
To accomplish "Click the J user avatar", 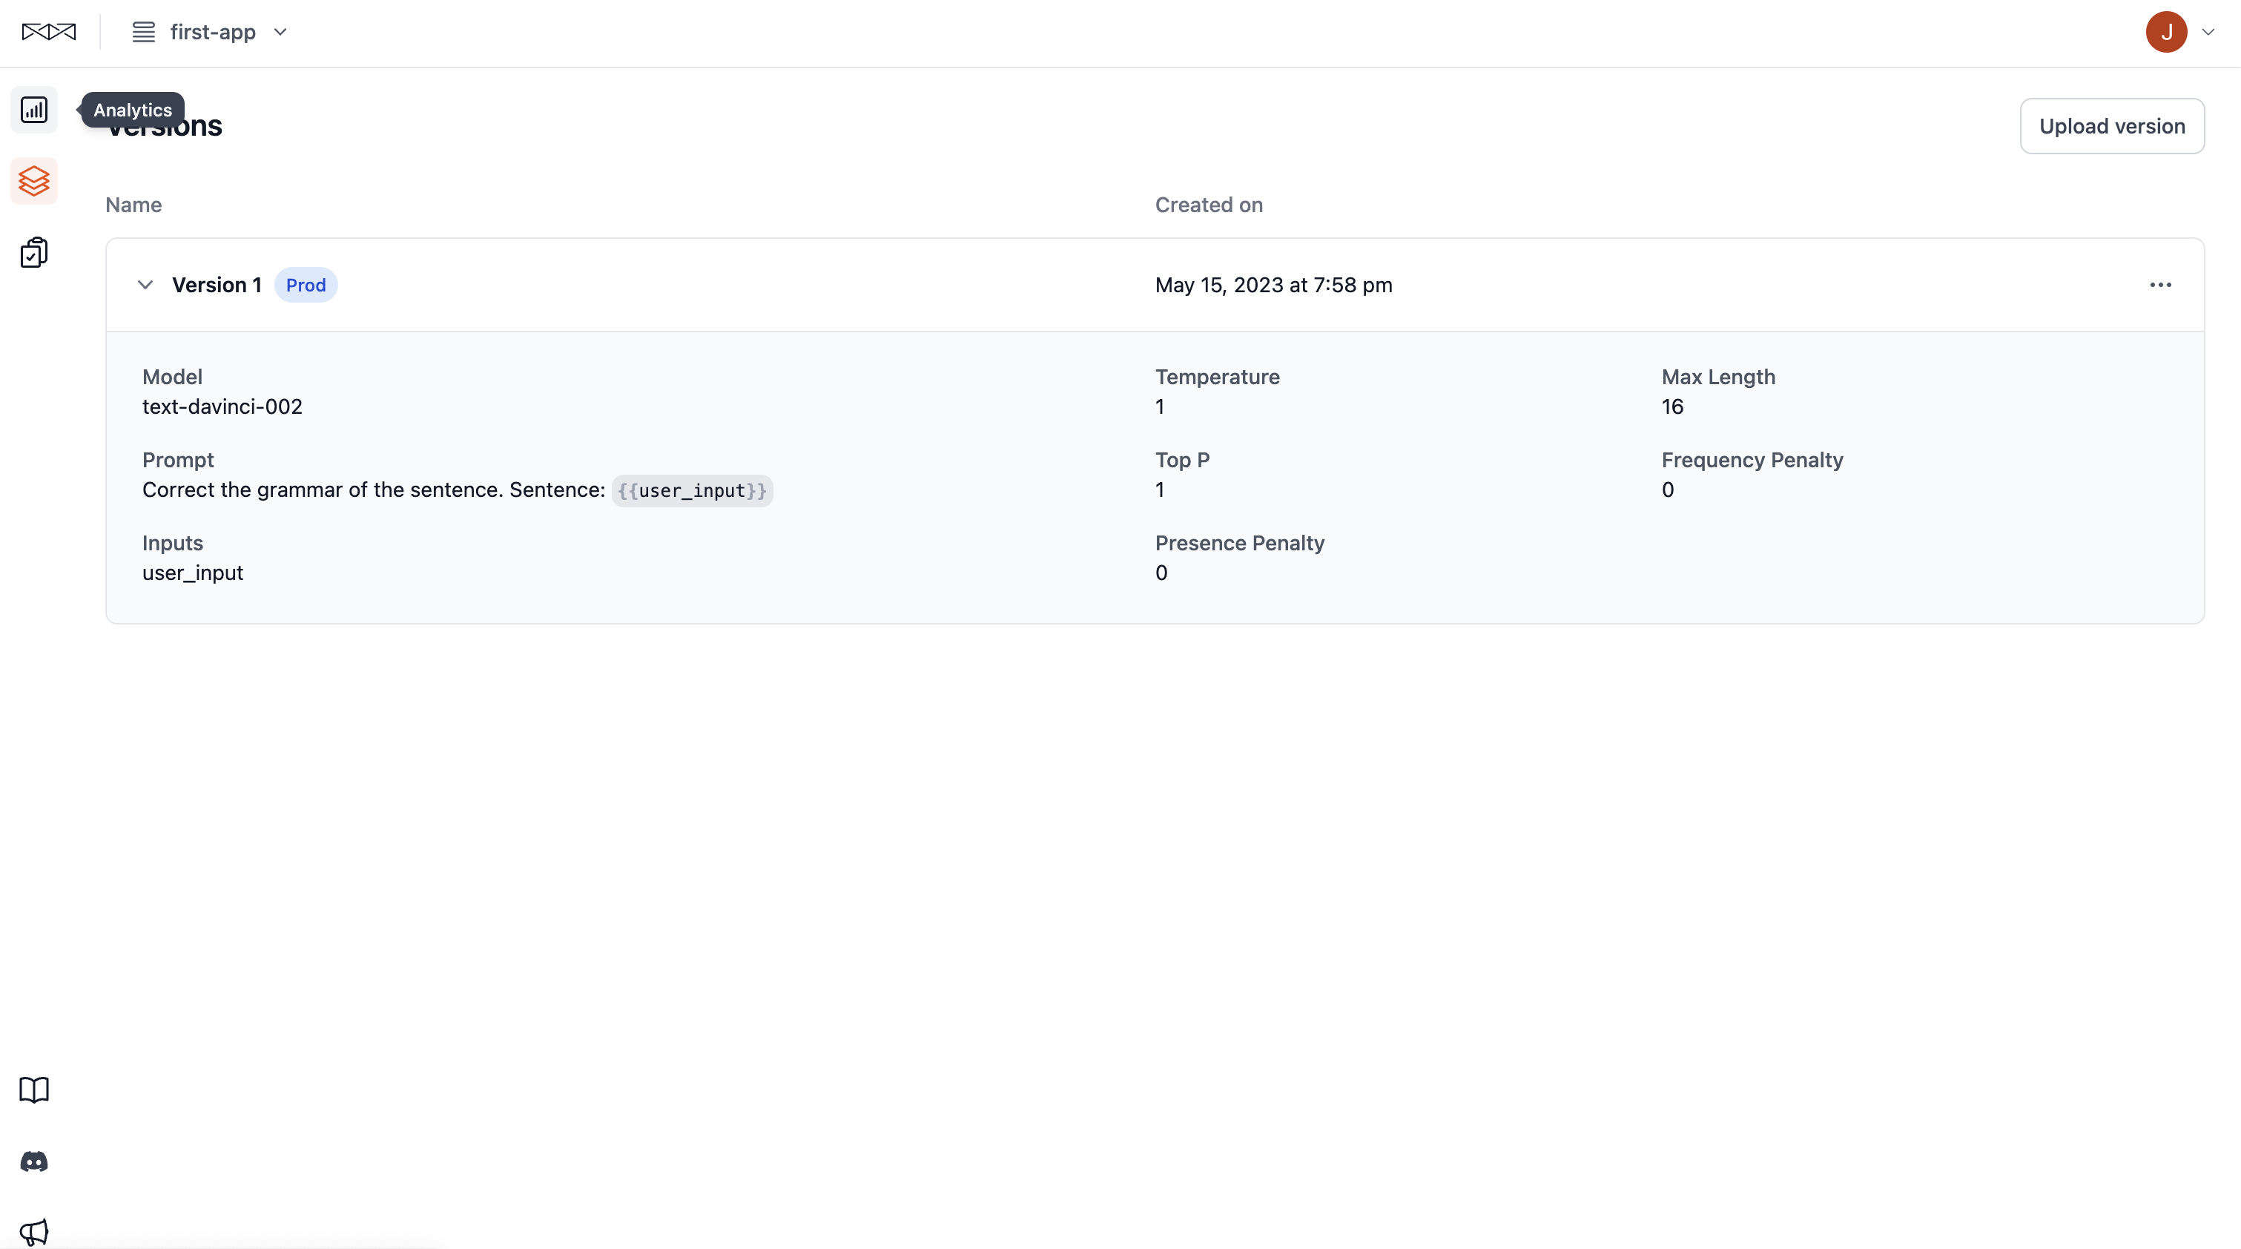I will pos(2165,32).
